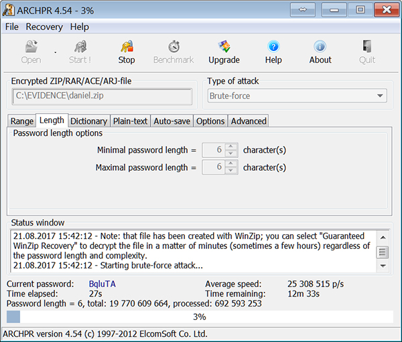Click the Upgrade toolbar icon

(224, 48)
